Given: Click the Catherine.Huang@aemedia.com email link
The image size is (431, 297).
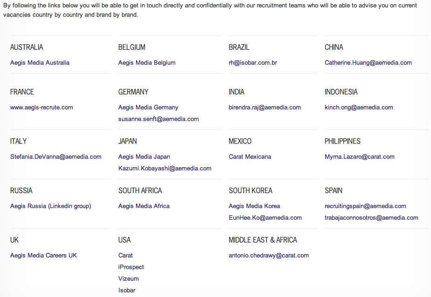Looking at the screenshot, I should (368, 63).
